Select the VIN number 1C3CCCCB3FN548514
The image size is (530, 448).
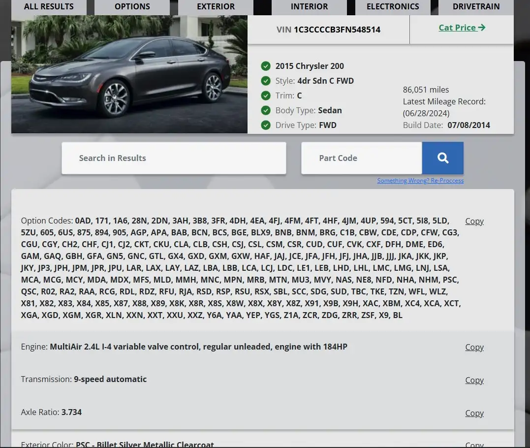click(x=337, y=30)
